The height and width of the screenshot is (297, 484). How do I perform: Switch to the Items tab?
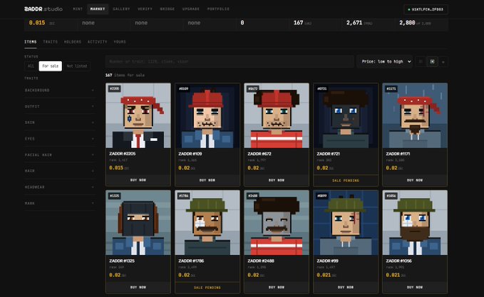pyautogui.click(x=31, y=41)
